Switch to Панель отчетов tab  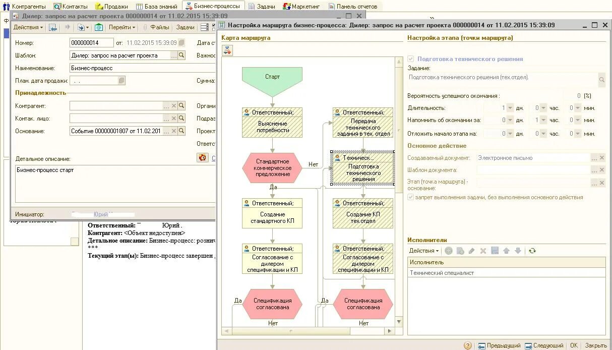click(353, 6)
